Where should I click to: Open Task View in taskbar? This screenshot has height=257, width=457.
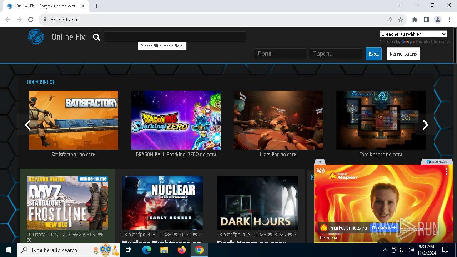pyautogui.click(x=129, y=250)
